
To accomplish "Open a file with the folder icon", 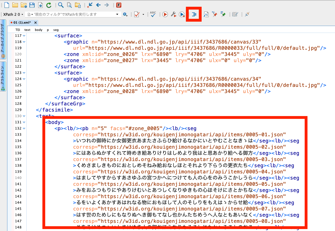I will coord(15,5).
